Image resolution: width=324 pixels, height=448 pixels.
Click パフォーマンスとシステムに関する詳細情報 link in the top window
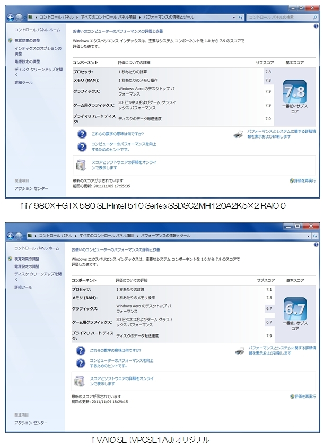pyautogui.click(x=282, y=134)
